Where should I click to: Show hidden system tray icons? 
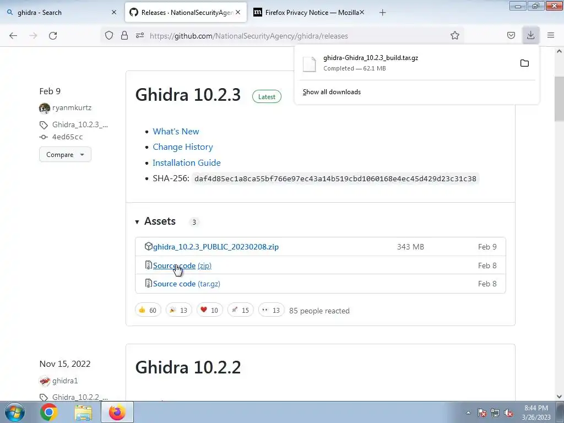point(468,413)
